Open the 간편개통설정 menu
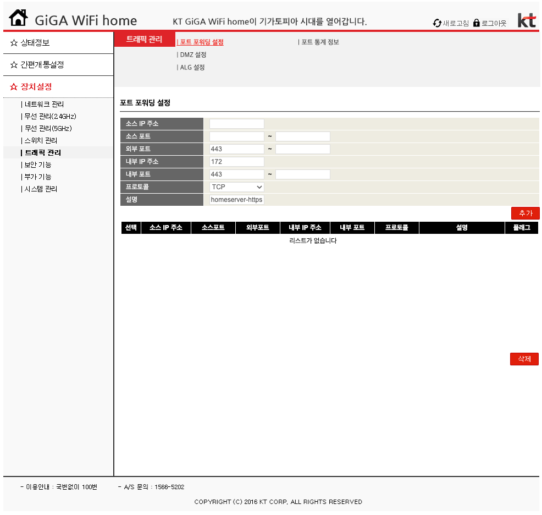542x515 pixels. [42, 65]
